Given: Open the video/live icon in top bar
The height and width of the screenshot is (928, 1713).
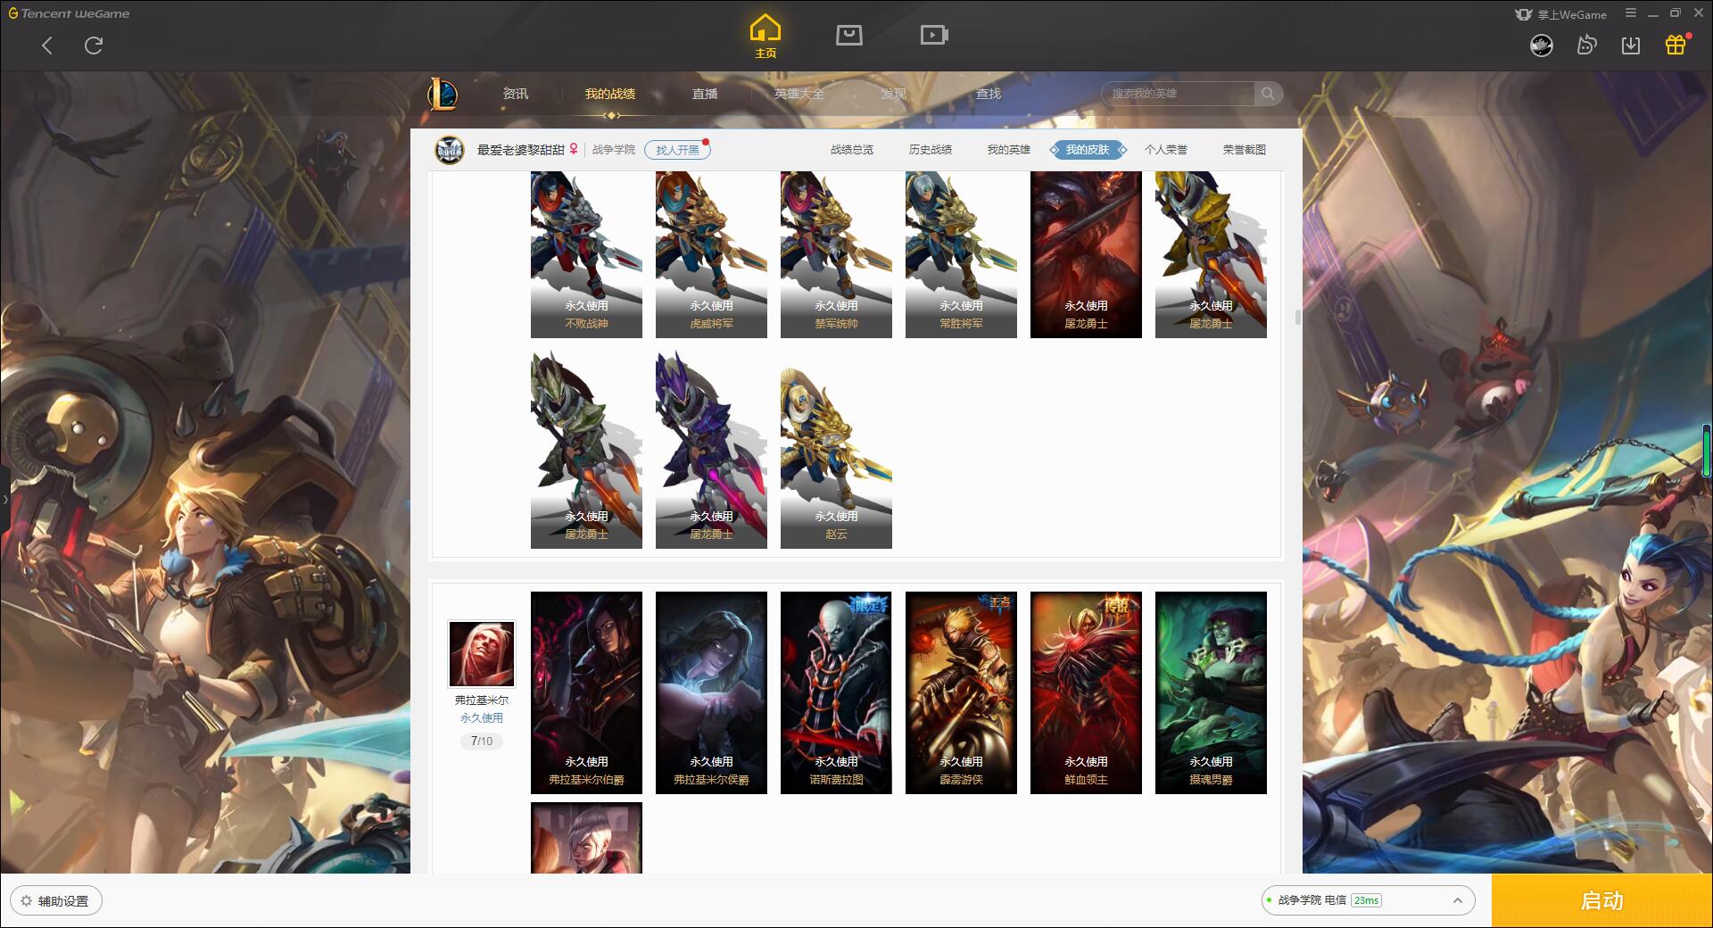Looking at the screenshot, I should (934, 35).
